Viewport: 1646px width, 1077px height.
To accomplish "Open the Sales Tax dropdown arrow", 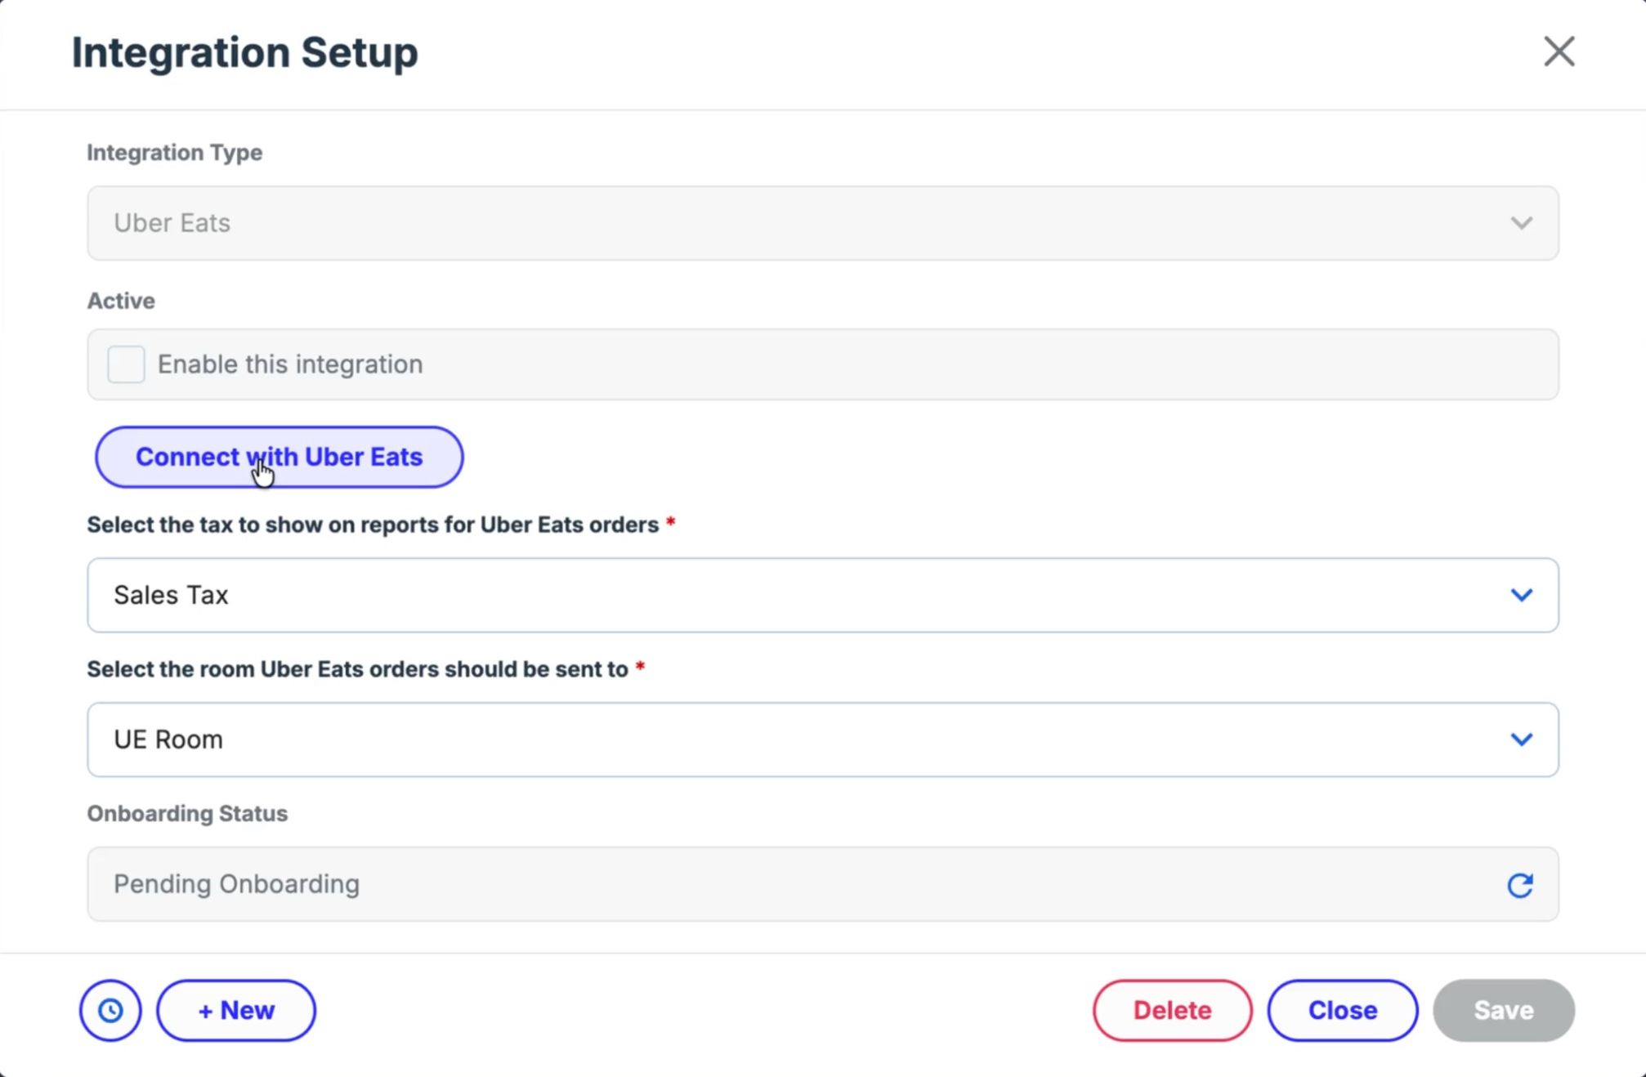I will click(x=1521, y=595).
